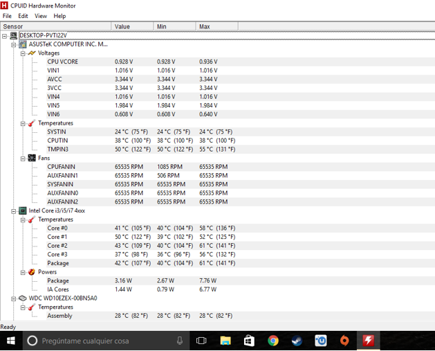Click the WDC hard drive icon
Viewport: 435px width, 351px height.
tap(22, 298)
